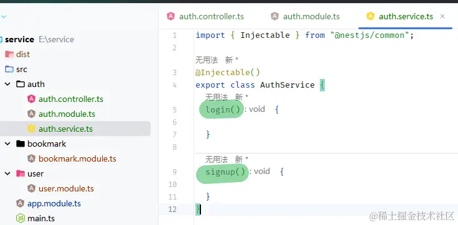Click the user folder icon

tap(21, 173)
